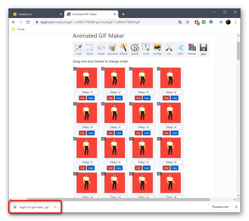The image size is (249, 221).
Task: Open a new browser tab
Action: (123, 14)
